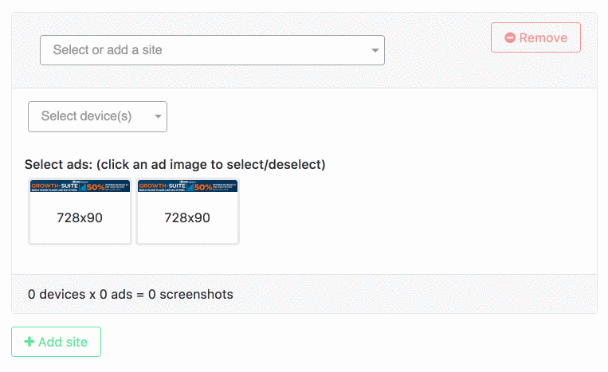Remove this site entry
Viewport: 608px width, 372px height.
click(x=535, y=37)
